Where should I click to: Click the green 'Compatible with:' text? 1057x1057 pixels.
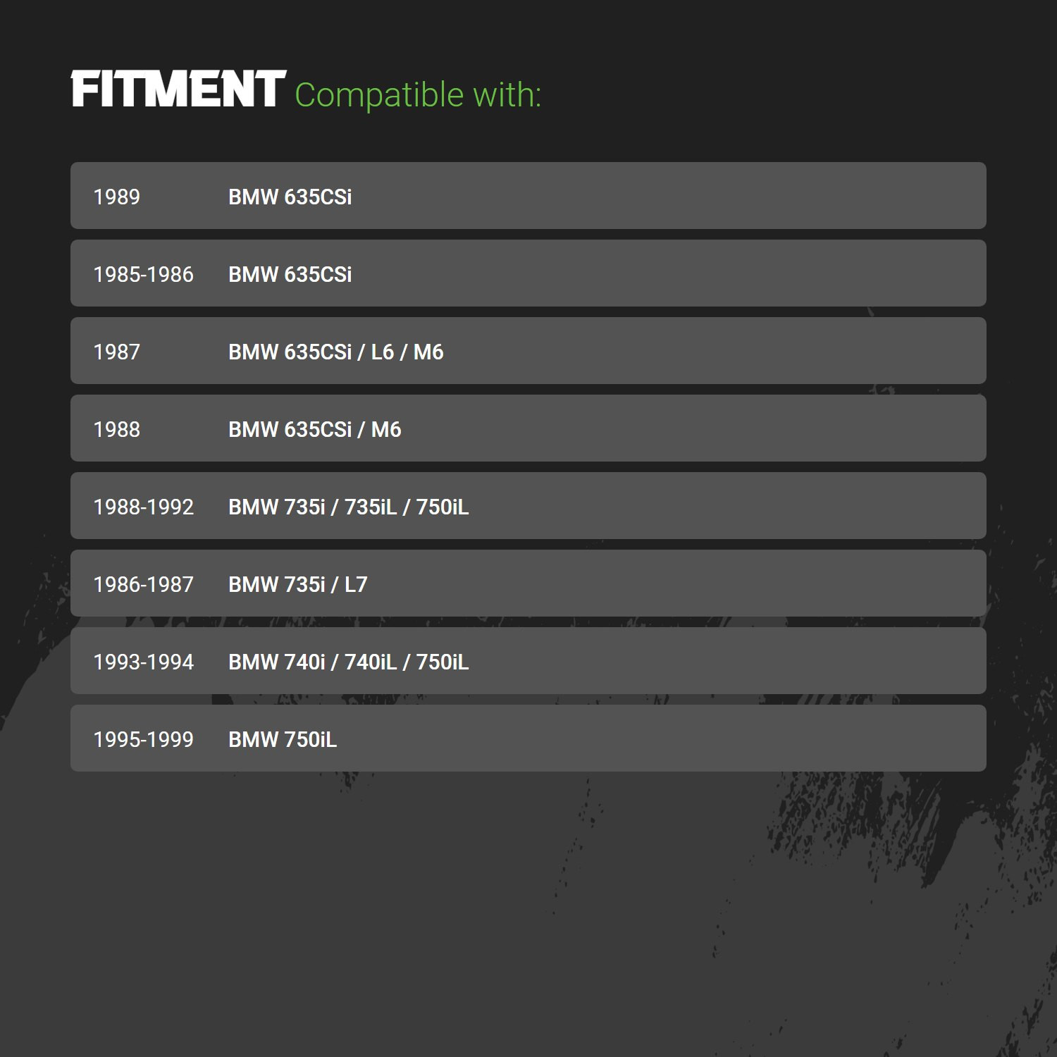(x=418, y=95)
